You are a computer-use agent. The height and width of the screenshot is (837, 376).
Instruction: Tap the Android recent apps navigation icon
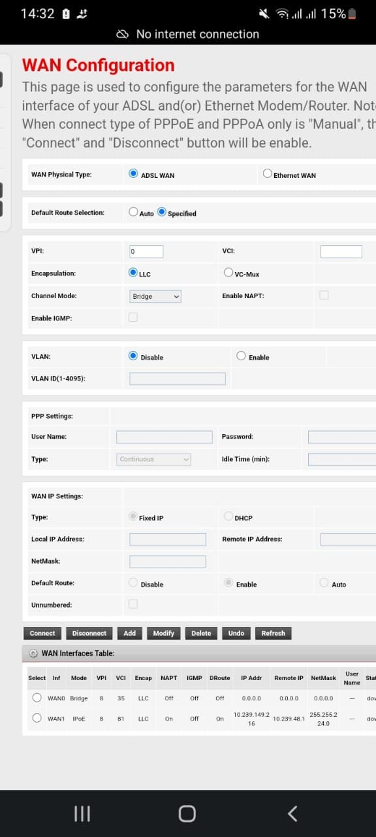click(x=82, y=813)
